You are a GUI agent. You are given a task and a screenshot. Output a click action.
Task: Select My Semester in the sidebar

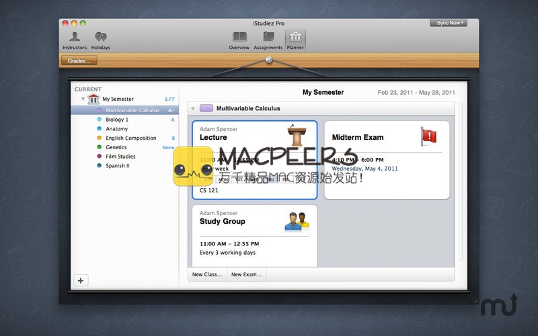pos(118,99)
